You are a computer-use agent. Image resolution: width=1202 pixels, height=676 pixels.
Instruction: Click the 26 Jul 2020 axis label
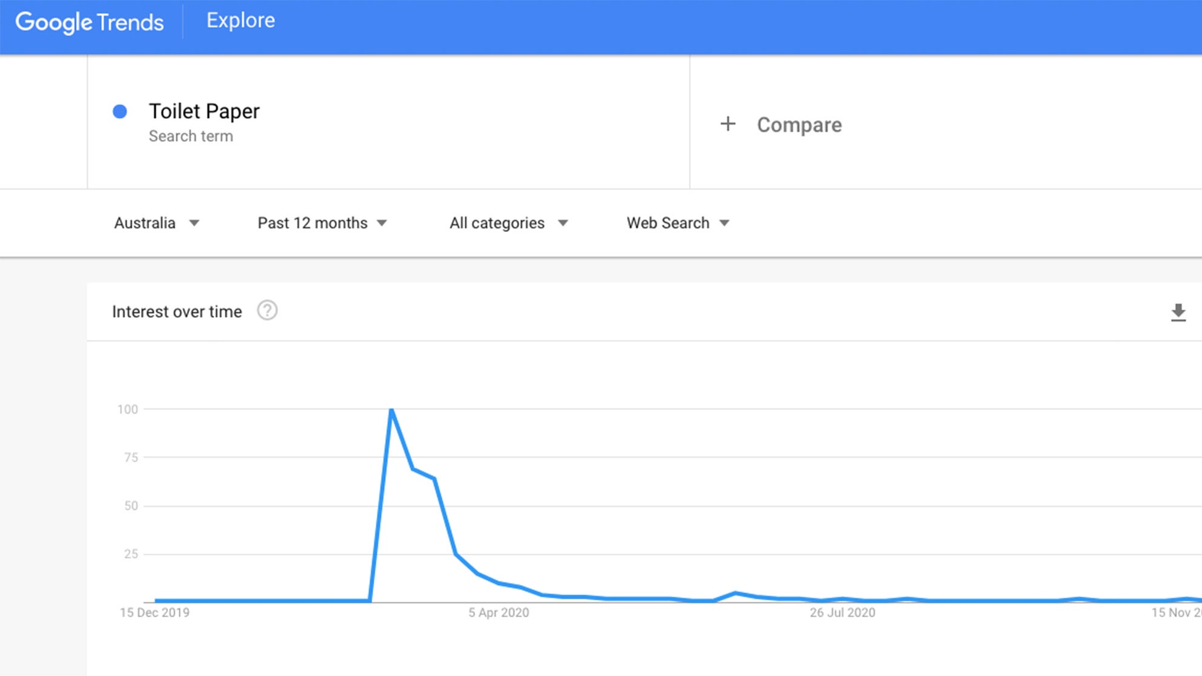842,612
